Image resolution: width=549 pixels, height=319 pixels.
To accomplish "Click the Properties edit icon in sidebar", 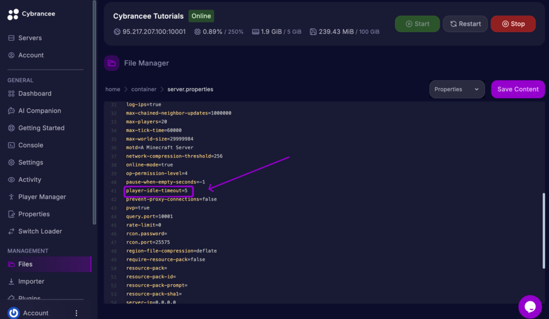I will [11, 214].
